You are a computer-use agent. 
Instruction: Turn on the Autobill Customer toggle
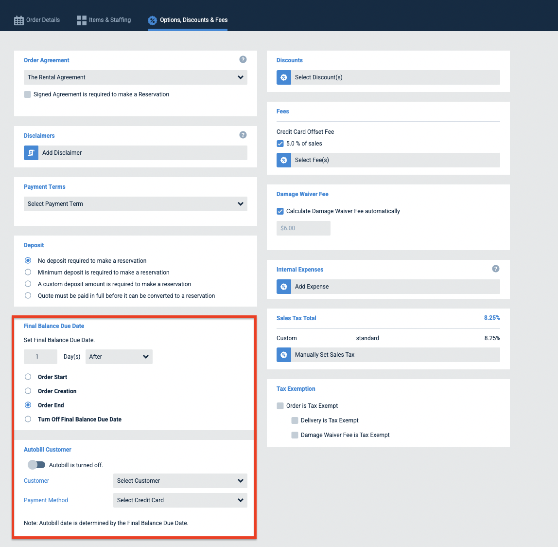tap(36, 465)
